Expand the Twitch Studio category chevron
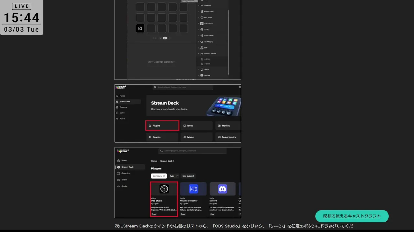Viewport: 414px width, 232px height. (199, 24)
